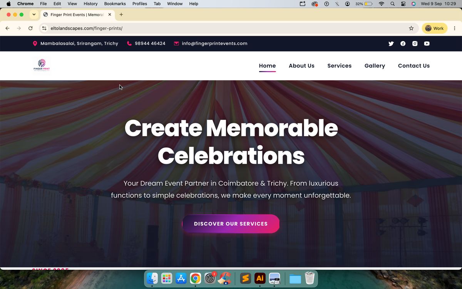Go to the Home nav item
This screenshot has height=289, width=462.
[x=267, y=66]
